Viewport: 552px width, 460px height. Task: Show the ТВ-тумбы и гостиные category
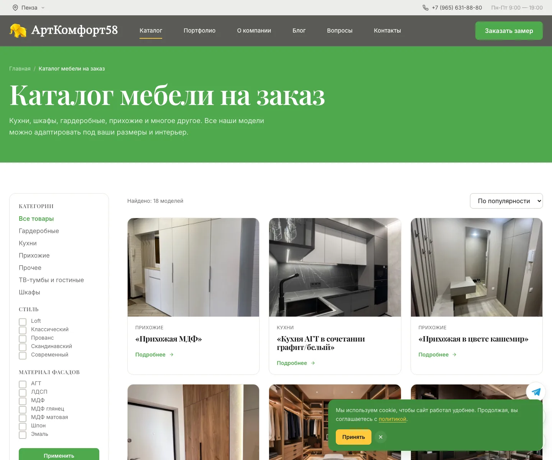[51, 280]
